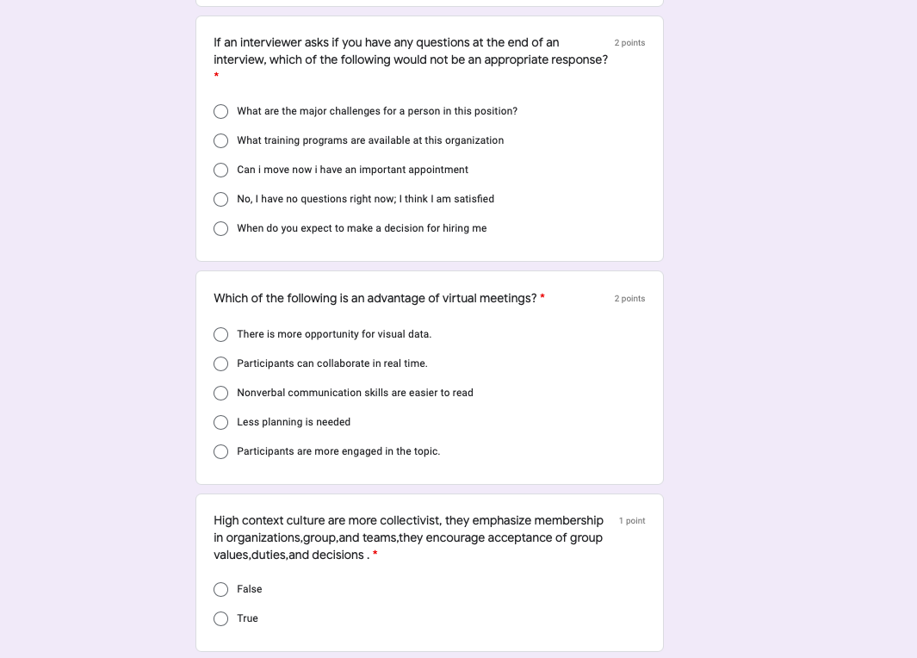Choose "There is more opportunity for visual data."
Viewport: 917px width, 658px height.
(x=220, y=334)
